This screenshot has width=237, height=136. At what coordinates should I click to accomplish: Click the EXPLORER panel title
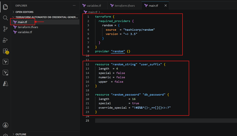click(21, 6)
